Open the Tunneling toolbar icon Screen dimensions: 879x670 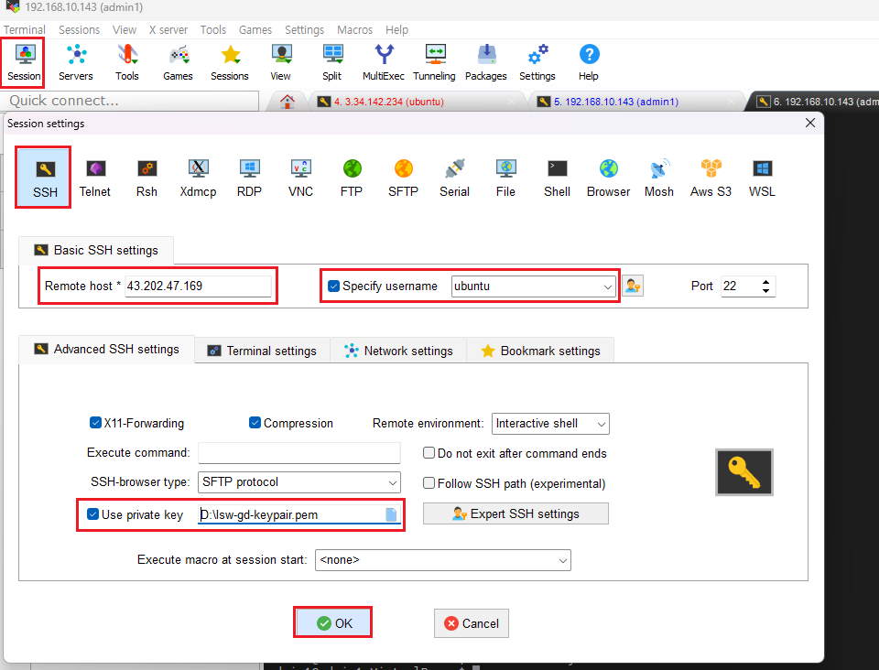[x=434, y=62]
